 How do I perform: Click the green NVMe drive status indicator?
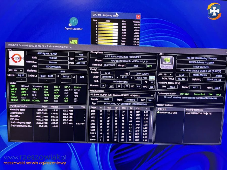coord(158,112)
